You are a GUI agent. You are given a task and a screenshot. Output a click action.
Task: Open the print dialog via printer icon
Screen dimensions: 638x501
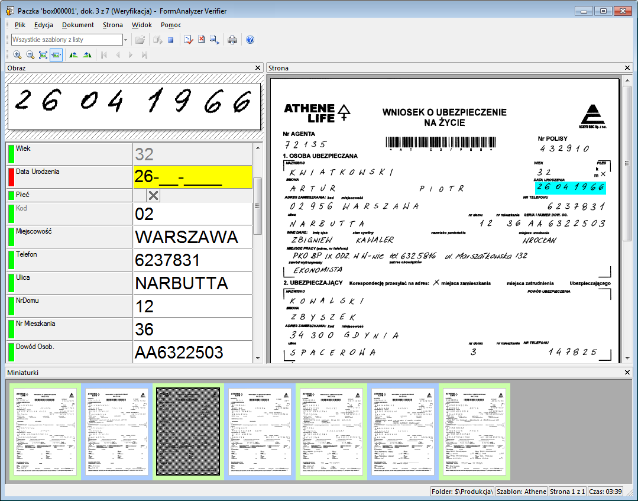pos(232,40)
